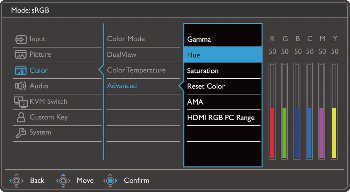This screenshot has height=192, width=350.
Task: Choose the Custom Key person icon
Action: 21,117
